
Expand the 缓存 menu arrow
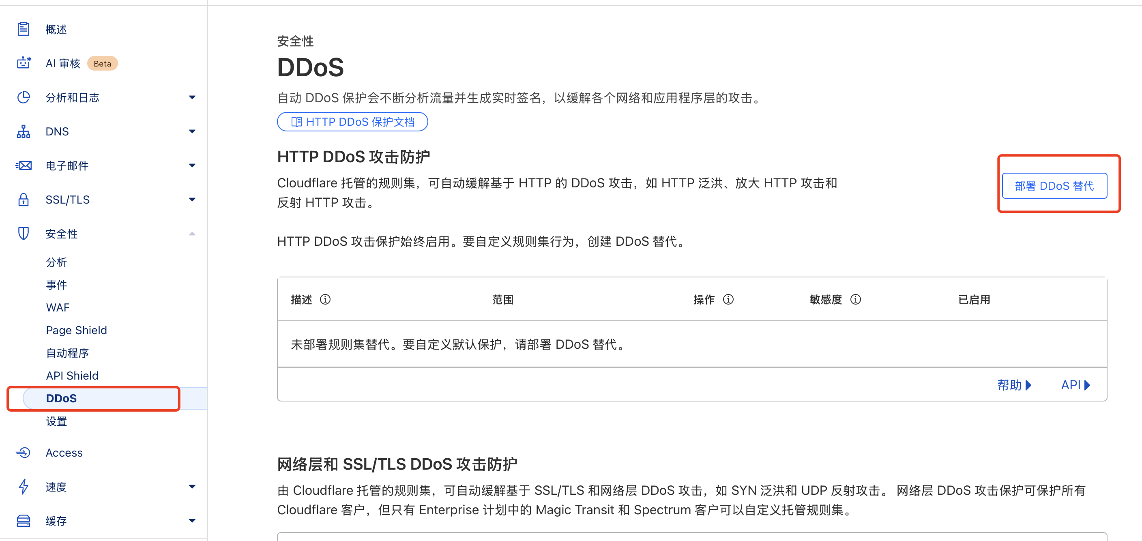(x=192, y=521)
